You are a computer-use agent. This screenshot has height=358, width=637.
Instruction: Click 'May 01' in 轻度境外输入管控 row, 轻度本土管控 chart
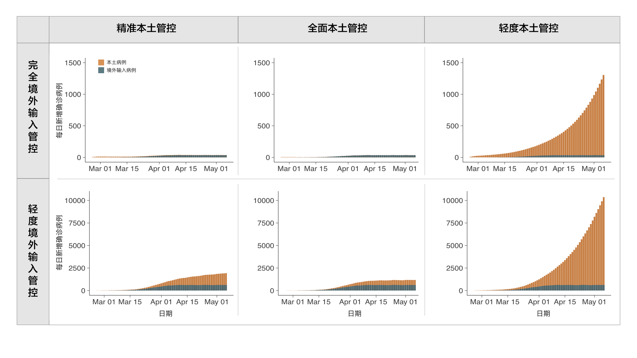click(x=594, y=302)
